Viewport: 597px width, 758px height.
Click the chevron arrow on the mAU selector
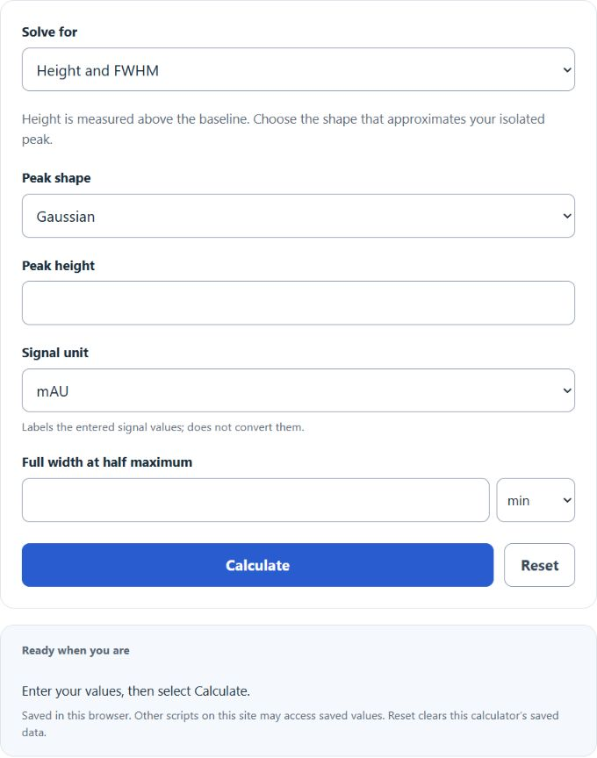pyautogui.click(x=567, y=390)
